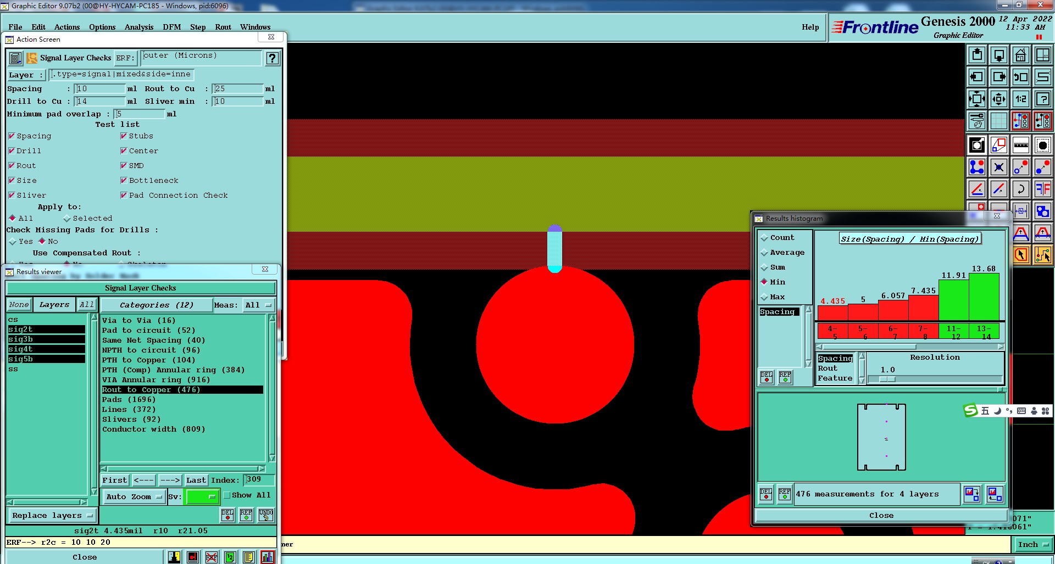Open the Inch units dropdown

coord(1033,544)
